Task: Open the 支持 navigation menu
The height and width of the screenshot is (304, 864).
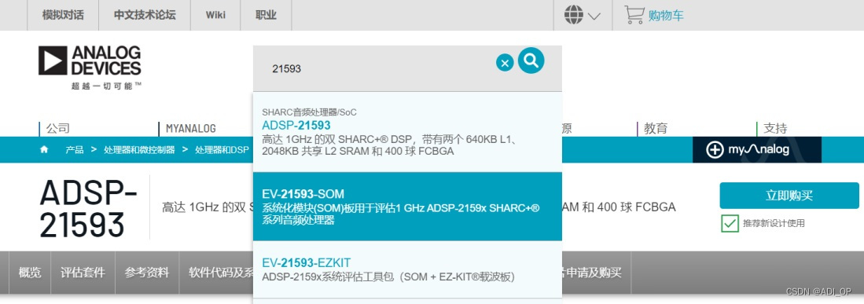Action: [775, 129]
